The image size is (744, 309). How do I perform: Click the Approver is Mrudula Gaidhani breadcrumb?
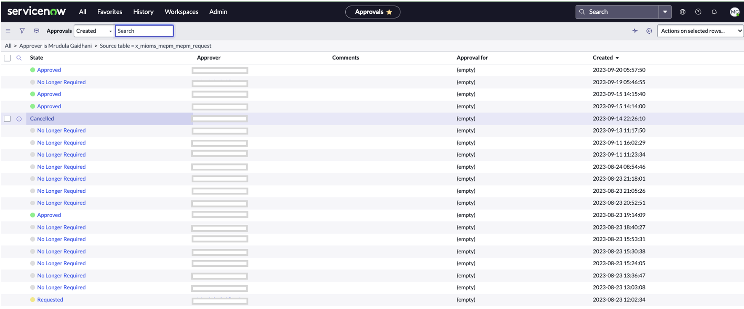(x=55, y=46)
